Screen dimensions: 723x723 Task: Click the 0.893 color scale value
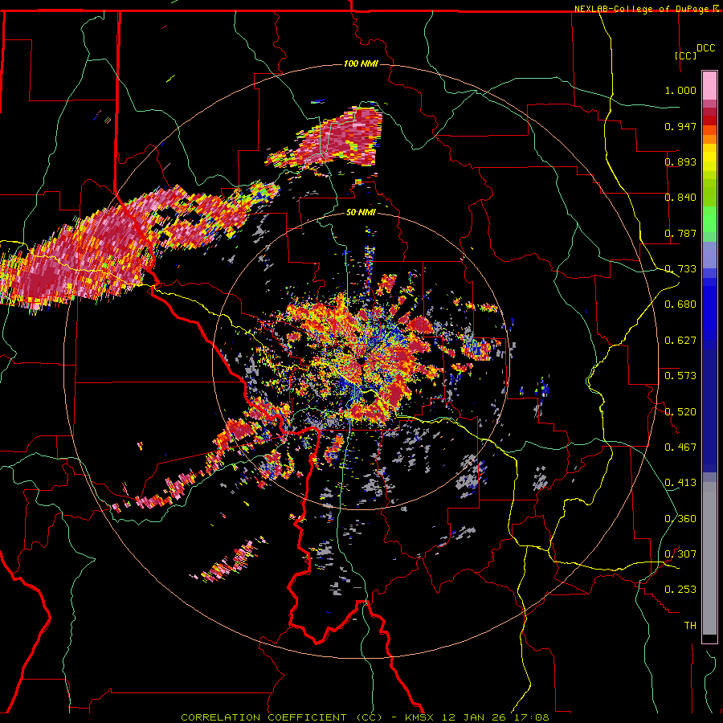click(x=680, y=161)
